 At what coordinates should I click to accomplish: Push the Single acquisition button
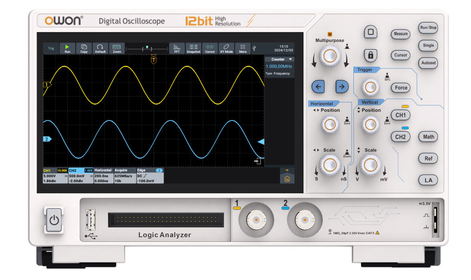428,45
